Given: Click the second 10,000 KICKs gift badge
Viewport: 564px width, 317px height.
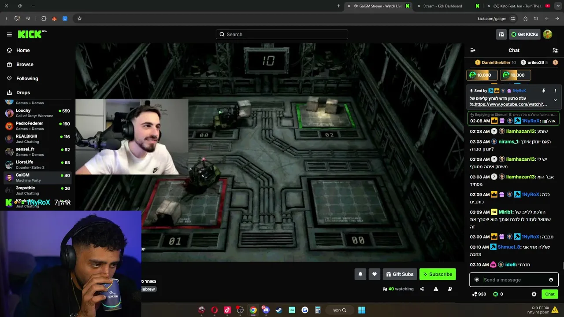Looking at the screenshot, I should [516, 75].
